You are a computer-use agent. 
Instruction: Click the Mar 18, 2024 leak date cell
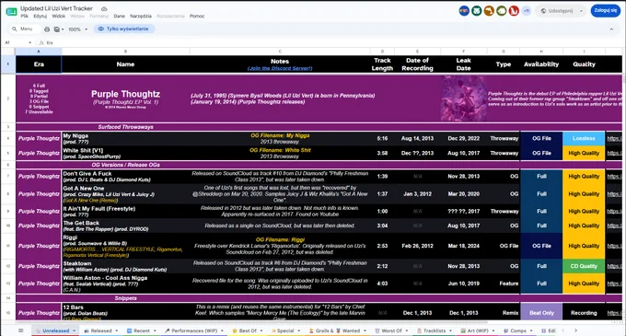[463, 246]
